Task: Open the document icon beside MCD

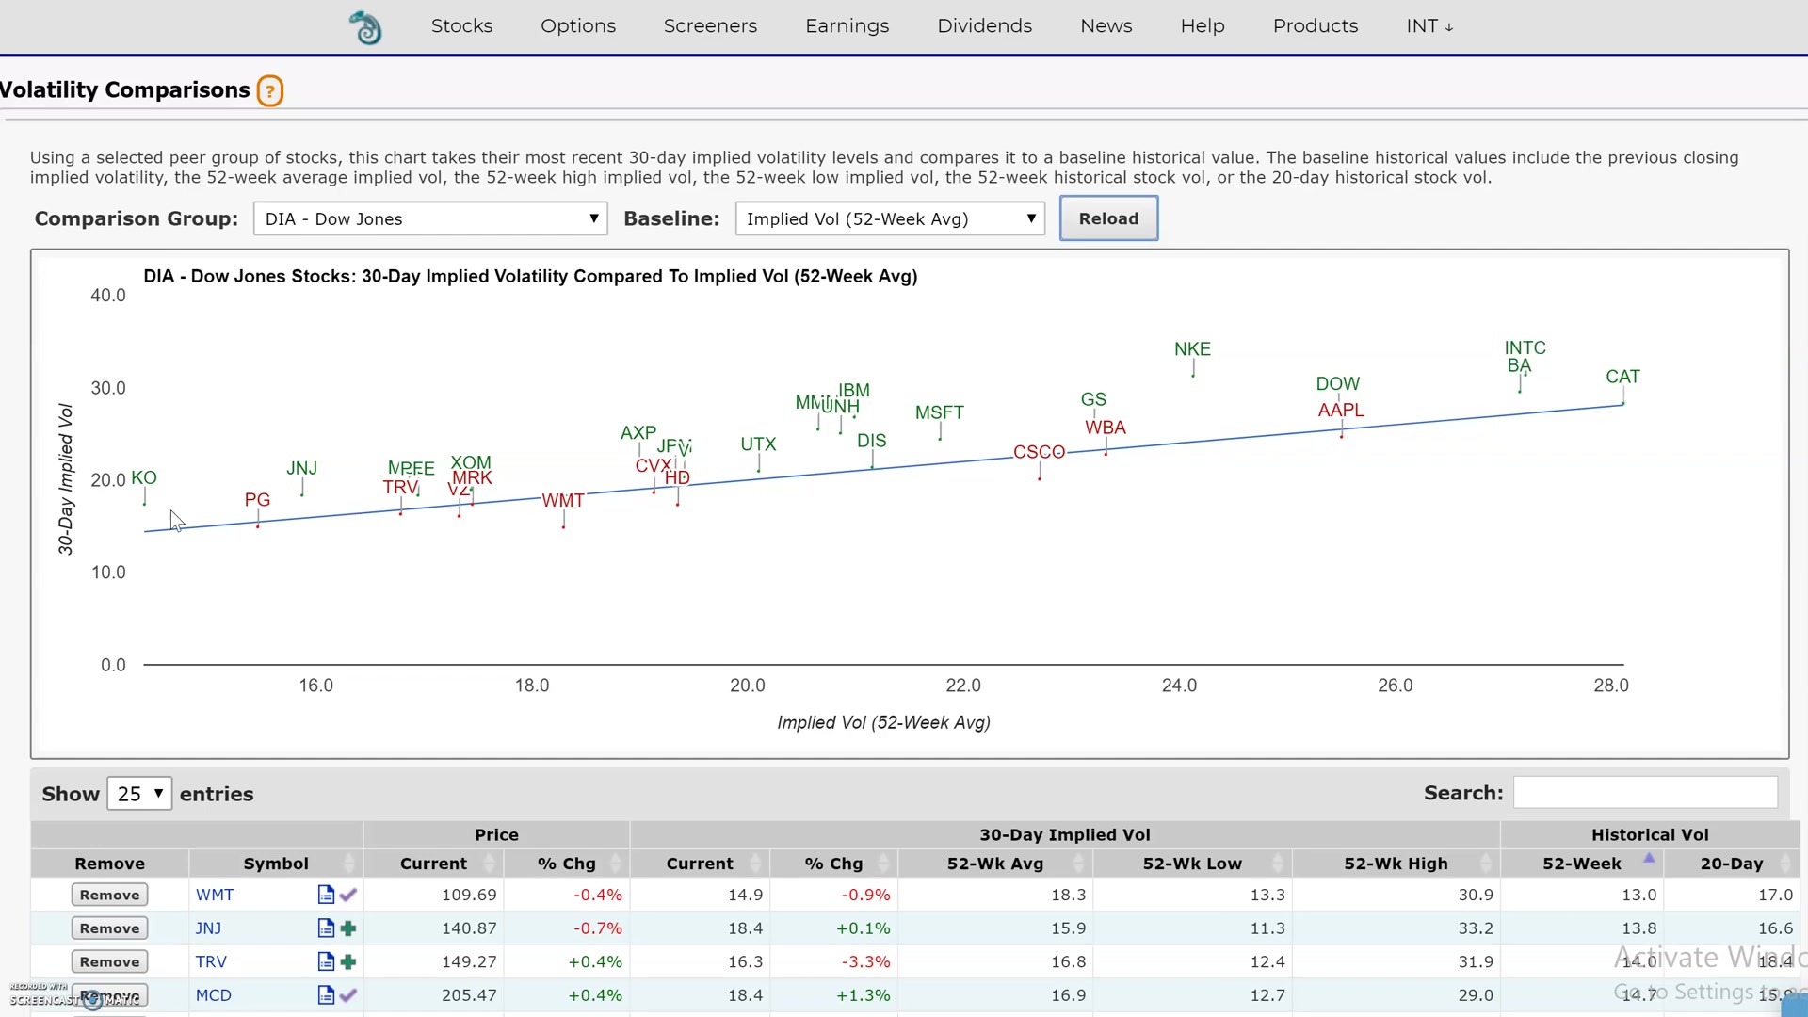Action: pos(326,995)
